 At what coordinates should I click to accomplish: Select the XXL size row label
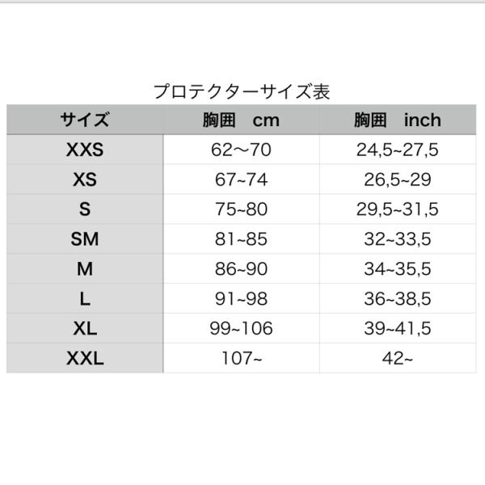tap(85, 358)
